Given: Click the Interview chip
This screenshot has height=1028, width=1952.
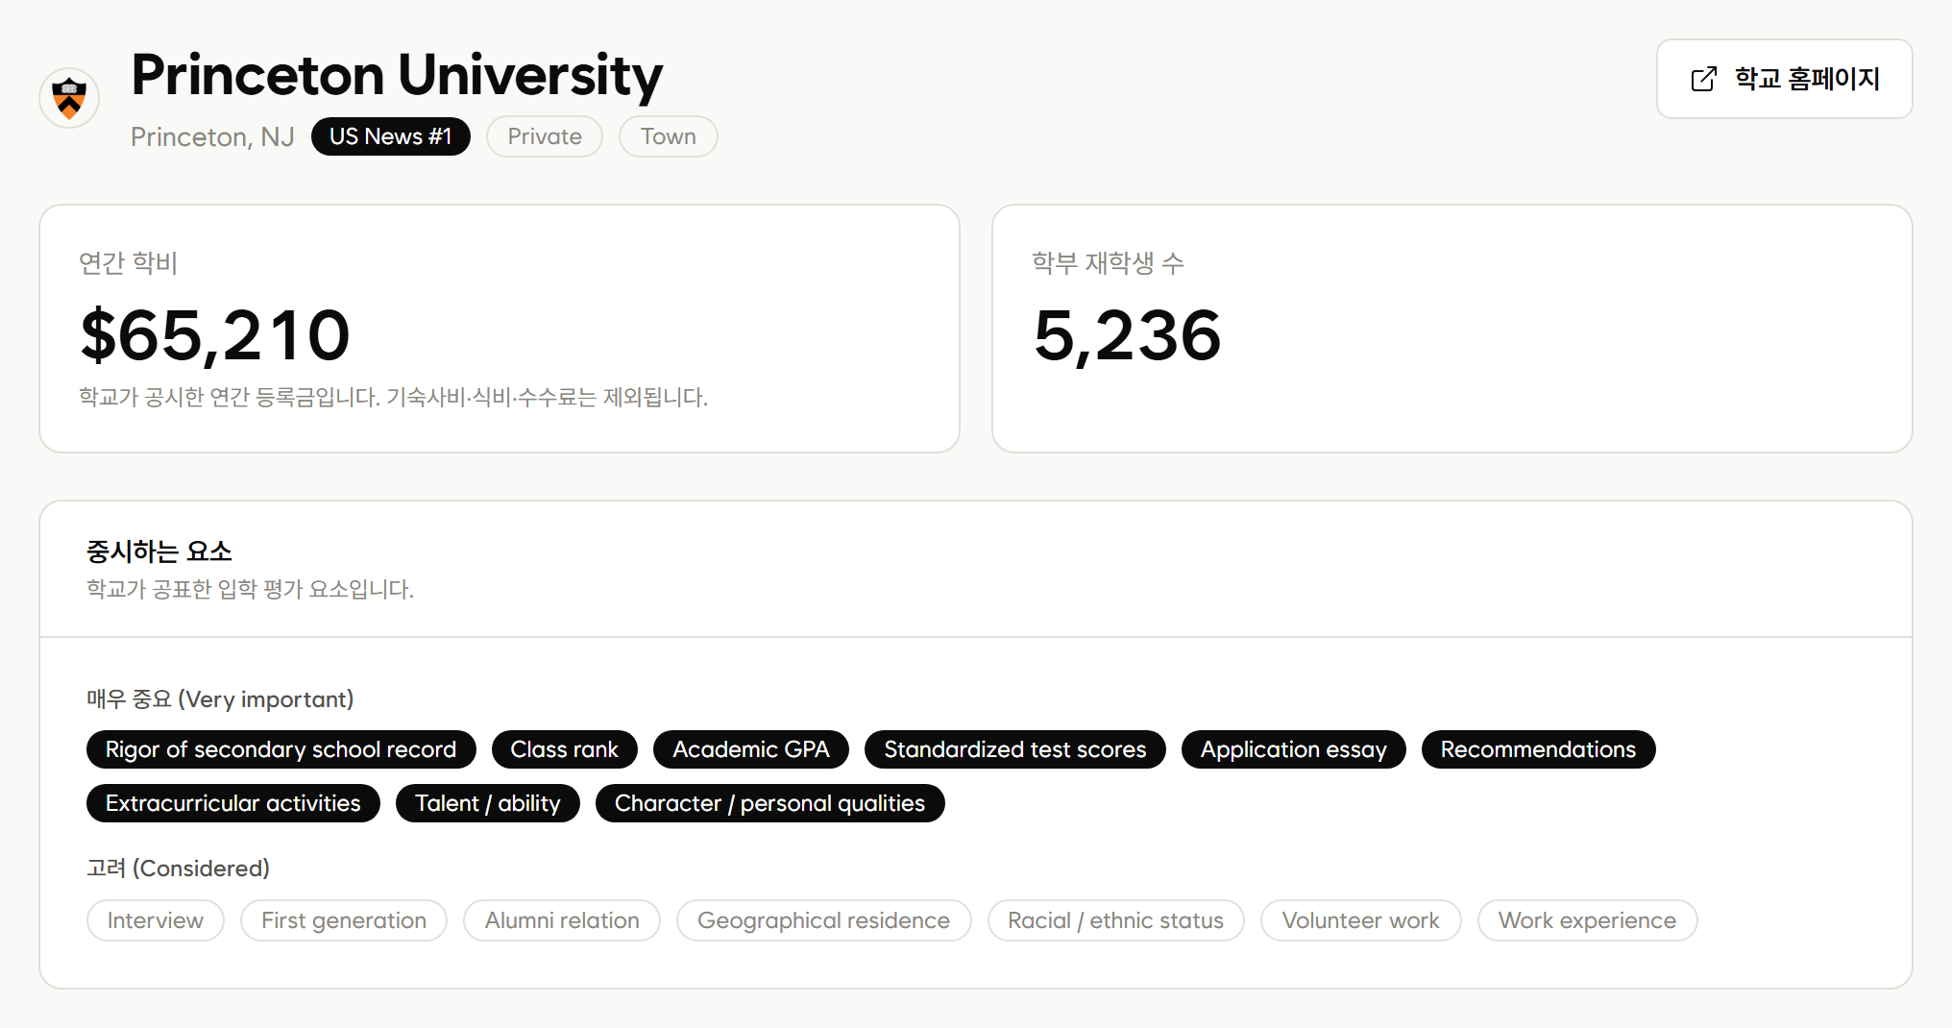Looking at the screenshot, I should [x=155, y=920].
